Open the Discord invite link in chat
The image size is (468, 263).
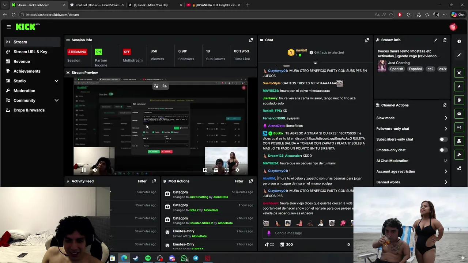click(x=329, y=138)
